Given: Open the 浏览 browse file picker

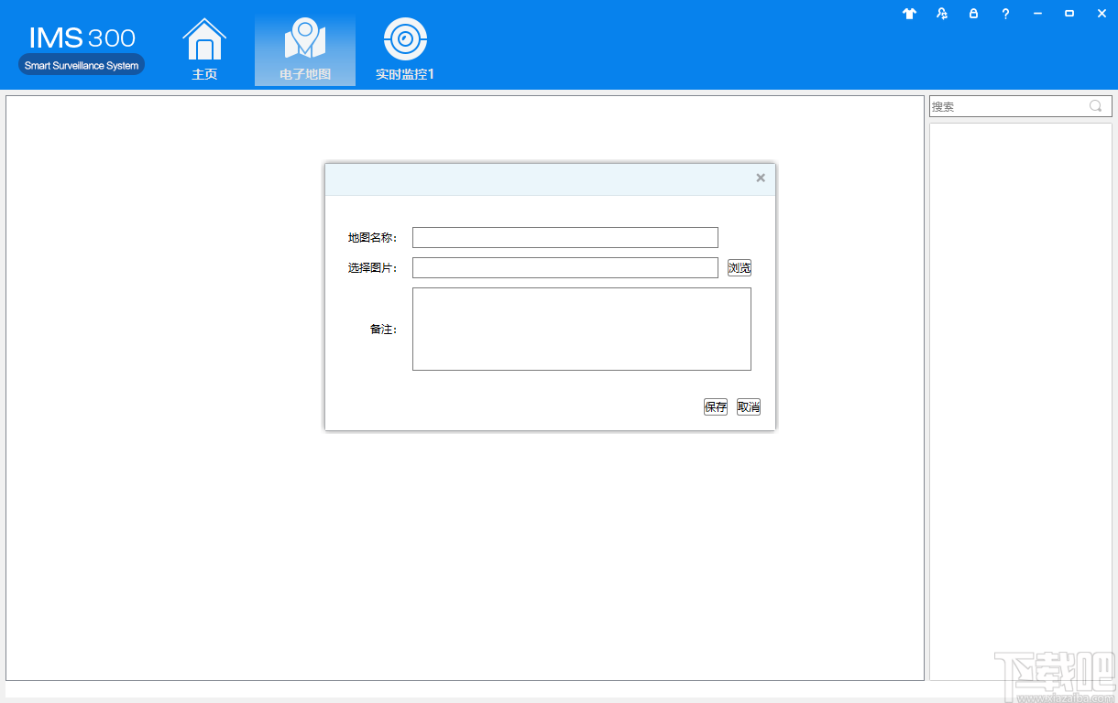Looking at the screenshot, I should pyautogui.click(x=739, y=267).
